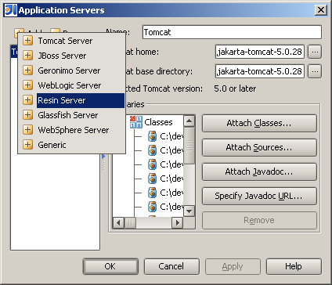Choose WebSphere Server from the popup menu
The image size is (332, 285).
pos(72,130)
